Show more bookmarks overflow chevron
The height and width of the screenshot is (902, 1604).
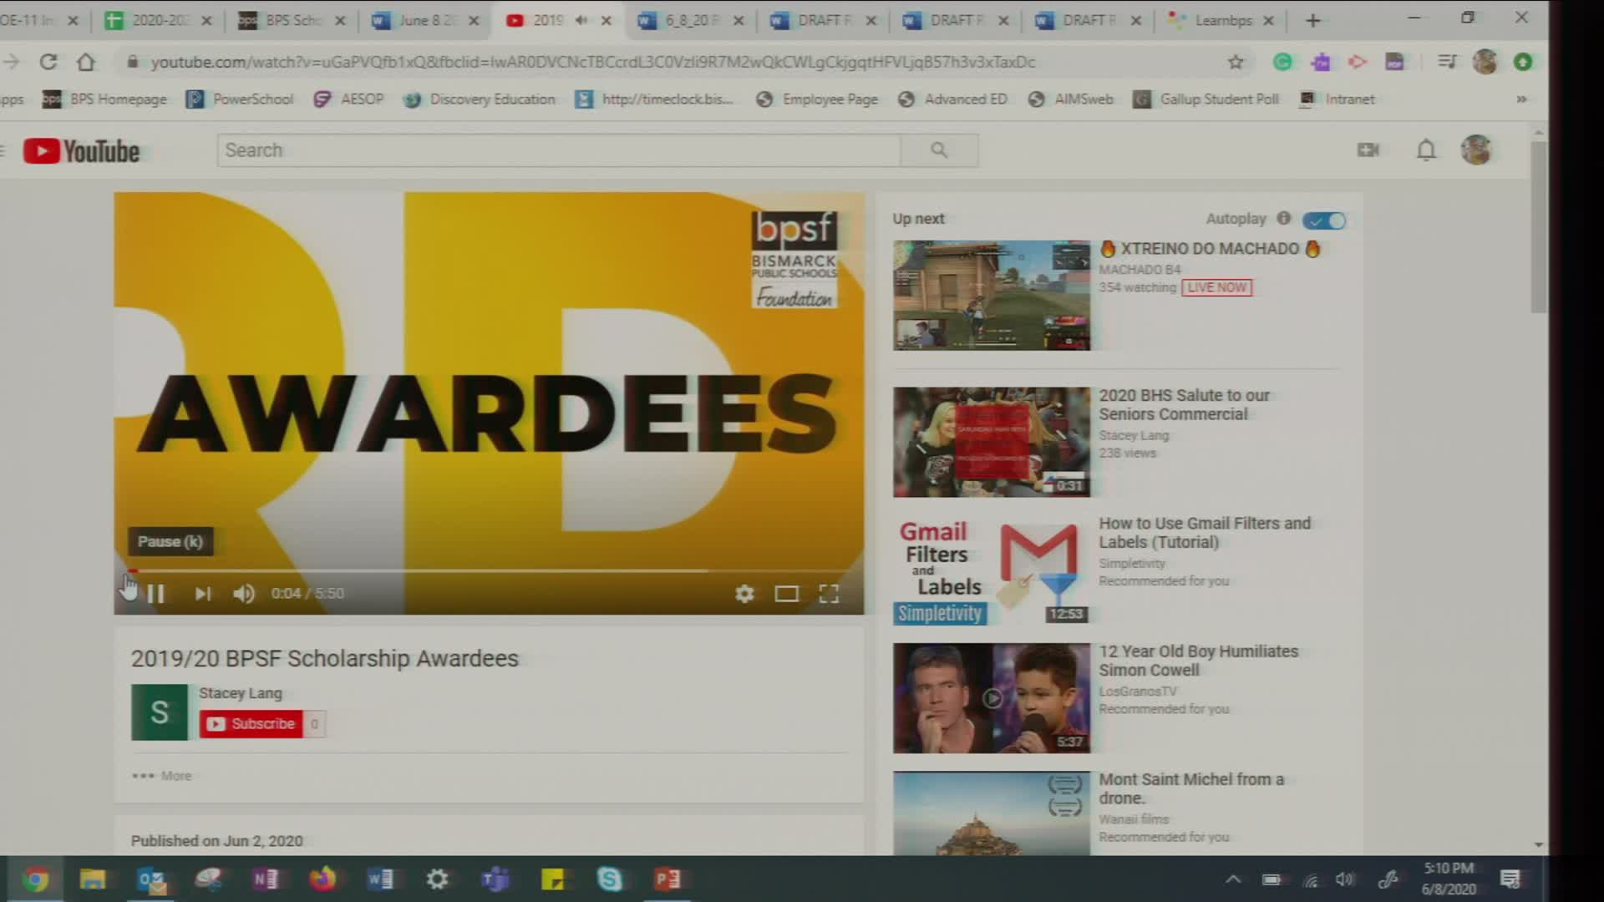(x=1521, y=99)
